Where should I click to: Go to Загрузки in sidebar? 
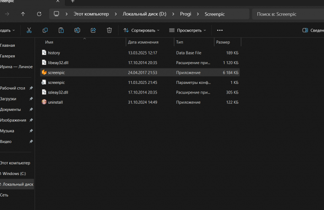click(x=8, y=99)
